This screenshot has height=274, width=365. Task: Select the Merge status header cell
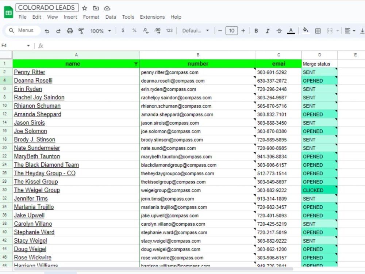click(319, 64)
